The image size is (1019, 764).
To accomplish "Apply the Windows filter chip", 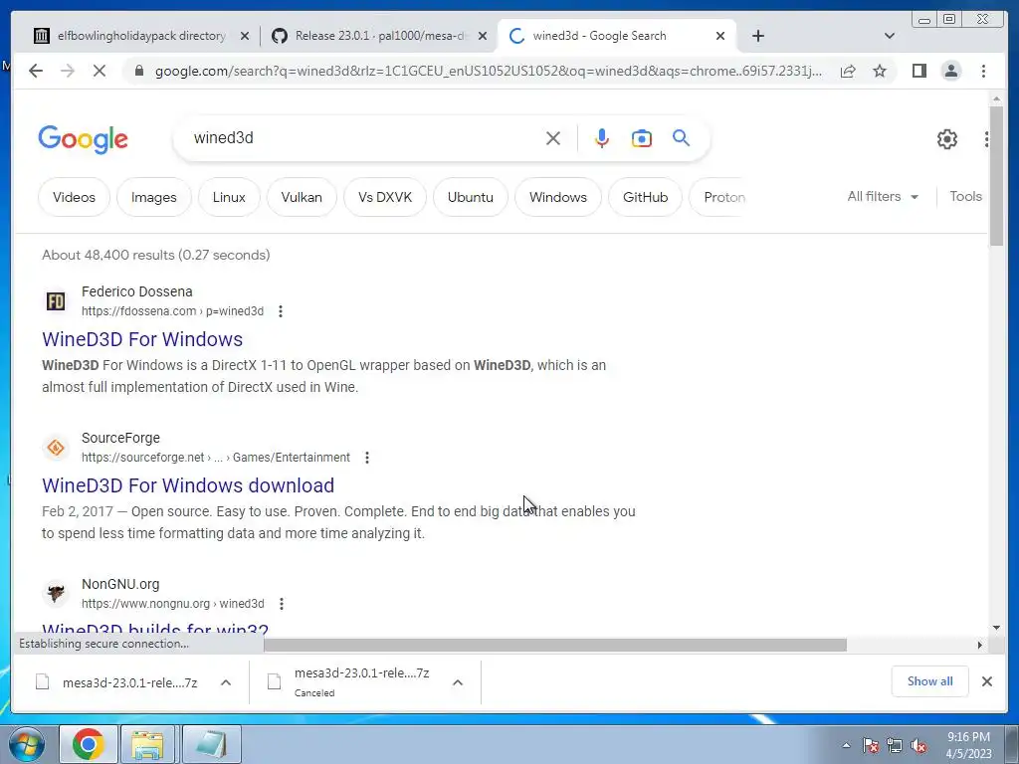I will 558,197.
